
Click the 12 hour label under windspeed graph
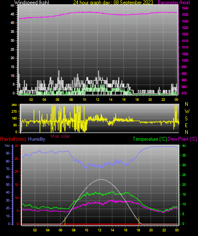tap(97, 100)
